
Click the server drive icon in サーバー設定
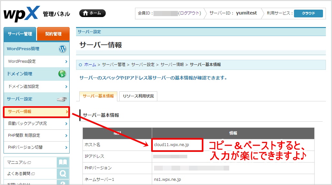click(62, 99)
